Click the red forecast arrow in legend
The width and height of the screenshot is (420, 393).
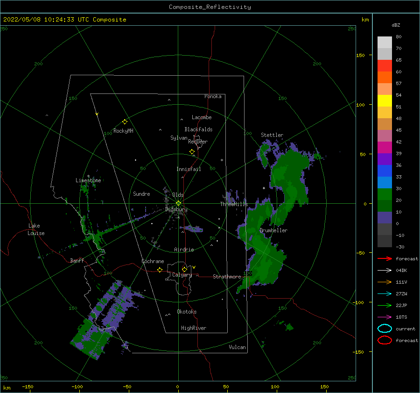point(385,258)
